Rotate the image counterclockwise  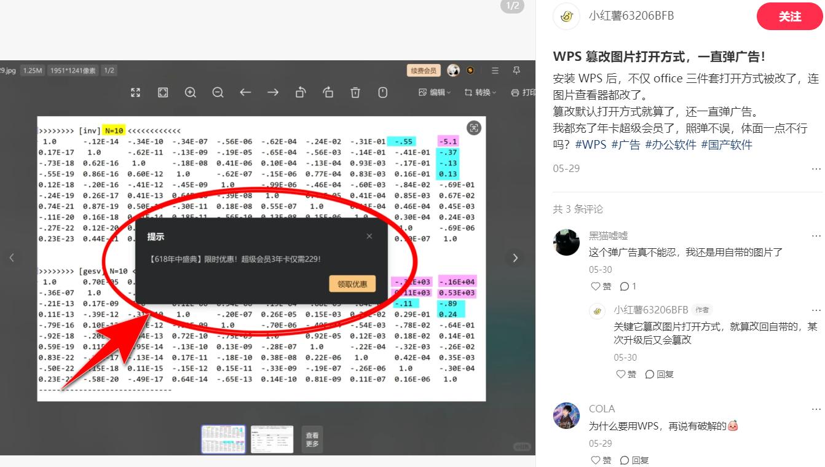pos(301,92)
